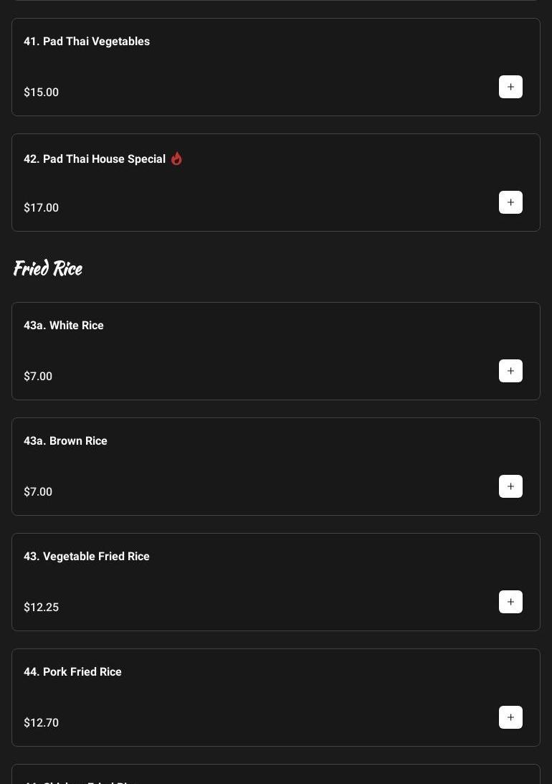Click the $7.00 price under Brown Rice

point(38,492)
